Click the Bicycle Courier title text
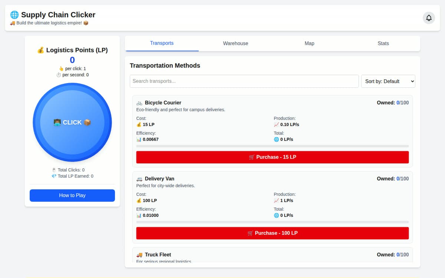The image size is (445, 278). [163, 103]
